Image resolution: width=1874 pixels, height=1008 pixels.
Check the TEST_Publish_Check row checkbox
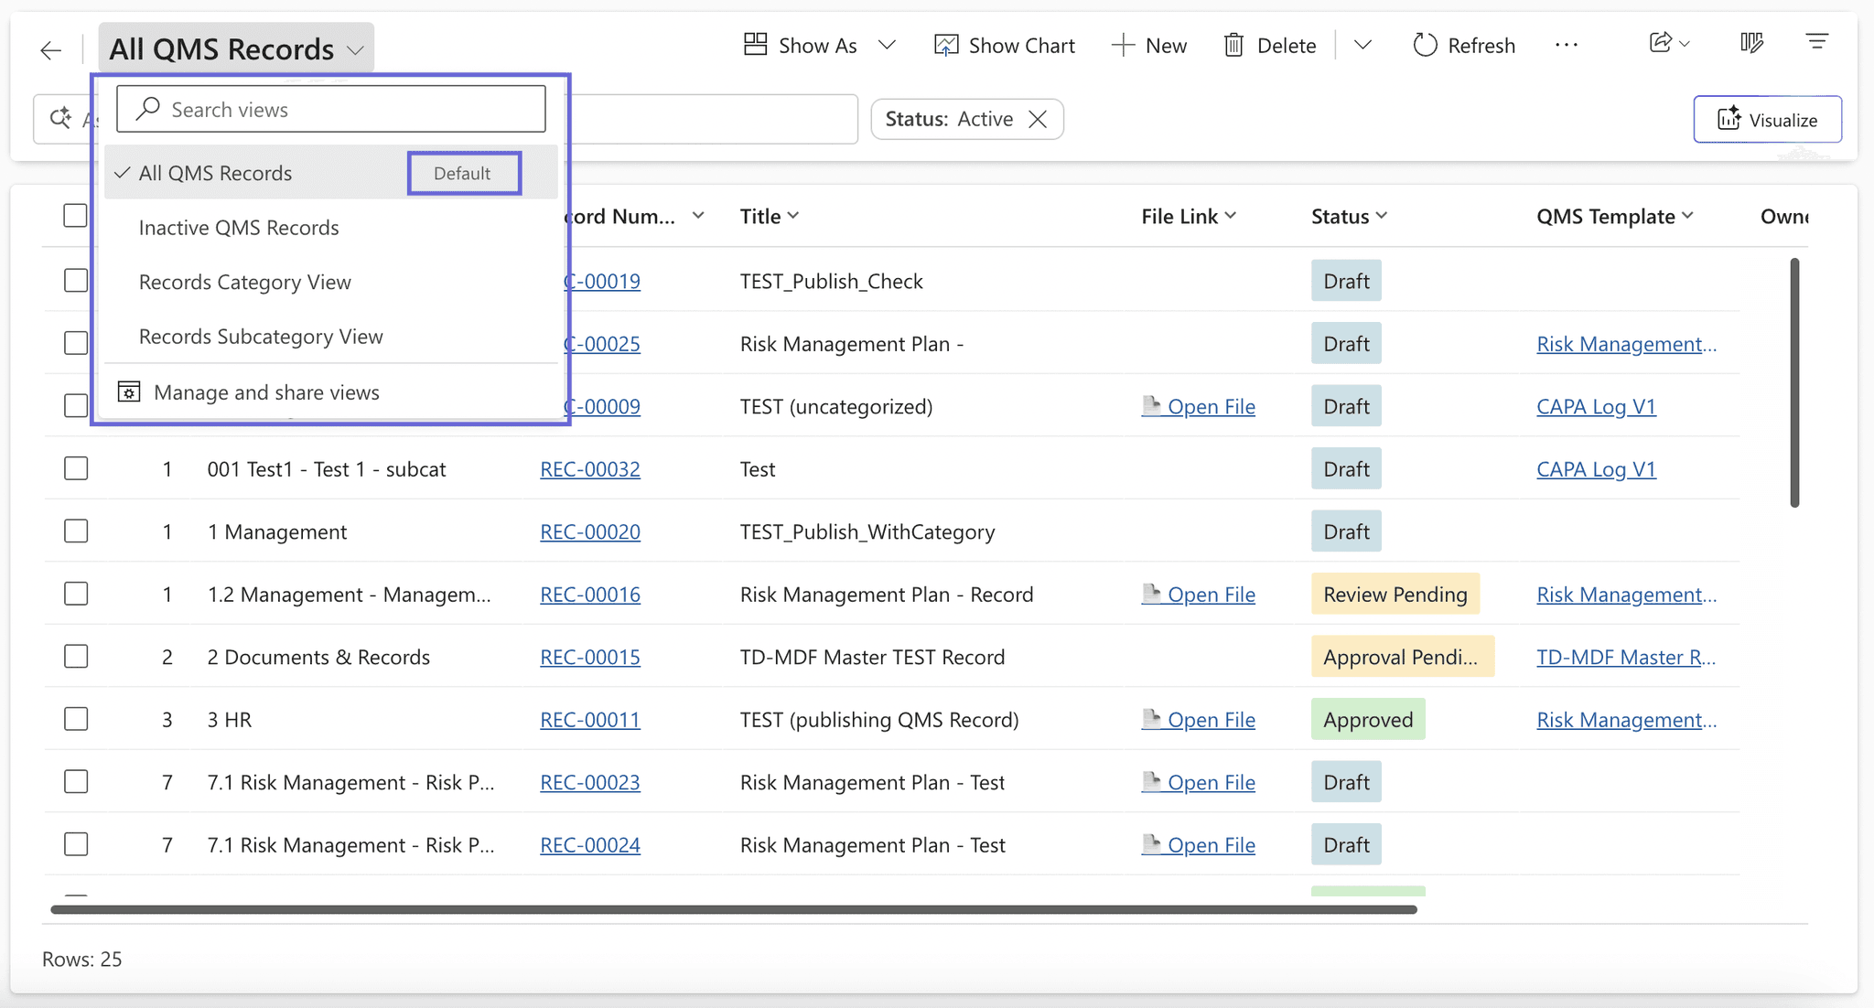(76, 280)
